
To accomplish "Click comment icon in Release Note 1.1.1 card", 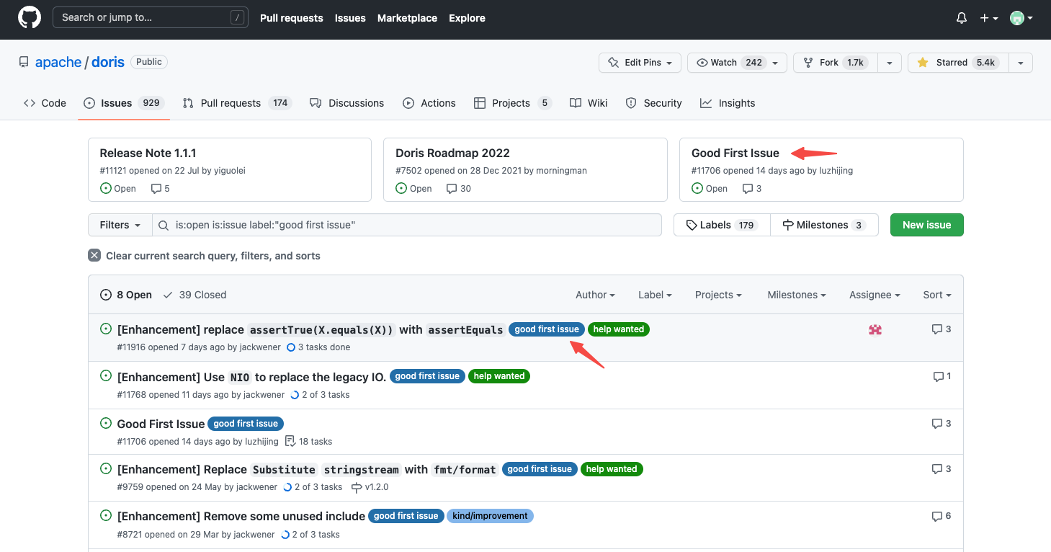I will (x=156, y=188).
